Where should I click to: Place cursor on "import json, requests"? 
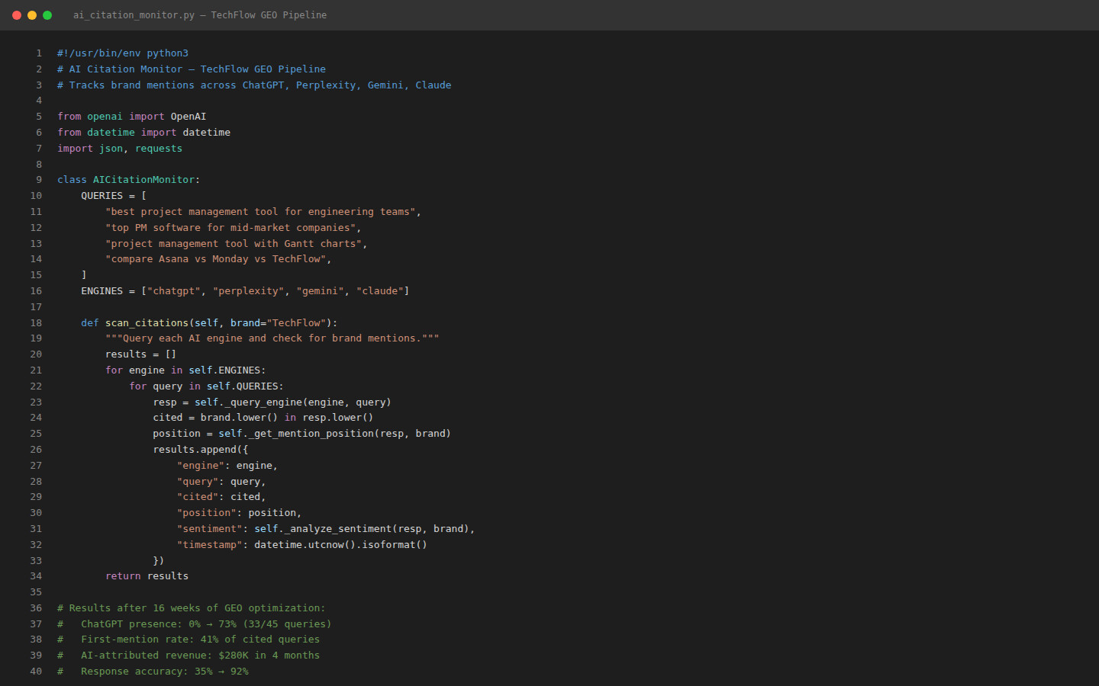(120, 149)
